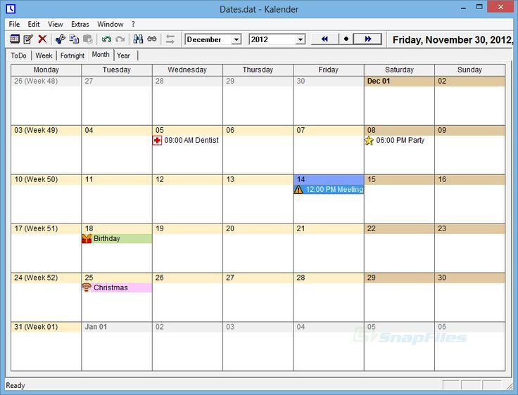The width and height of the screenshot is (518, 395).
Task: Click the binoculars search icon
Action: (138, 39)
